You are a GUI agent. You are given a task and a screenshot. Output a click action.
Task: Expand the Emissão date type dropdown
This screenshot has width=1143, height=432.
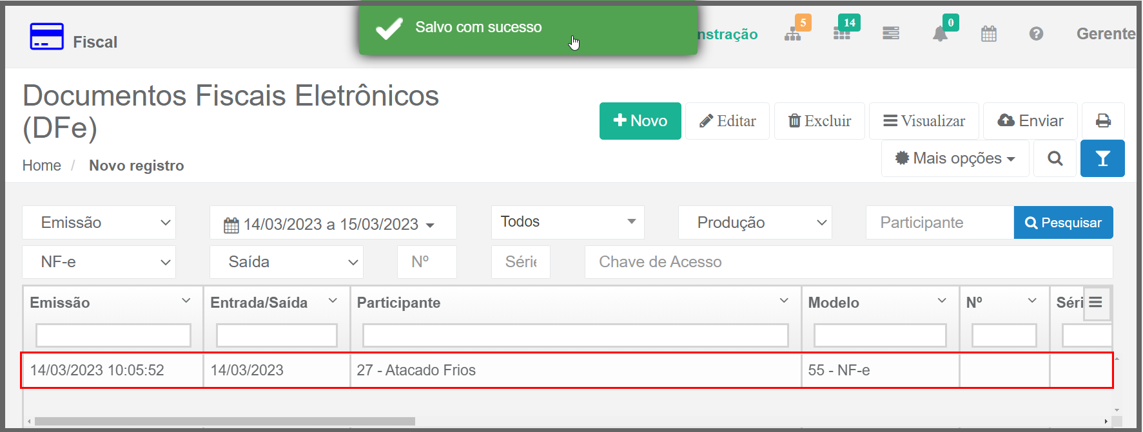(x=99, y=223)
